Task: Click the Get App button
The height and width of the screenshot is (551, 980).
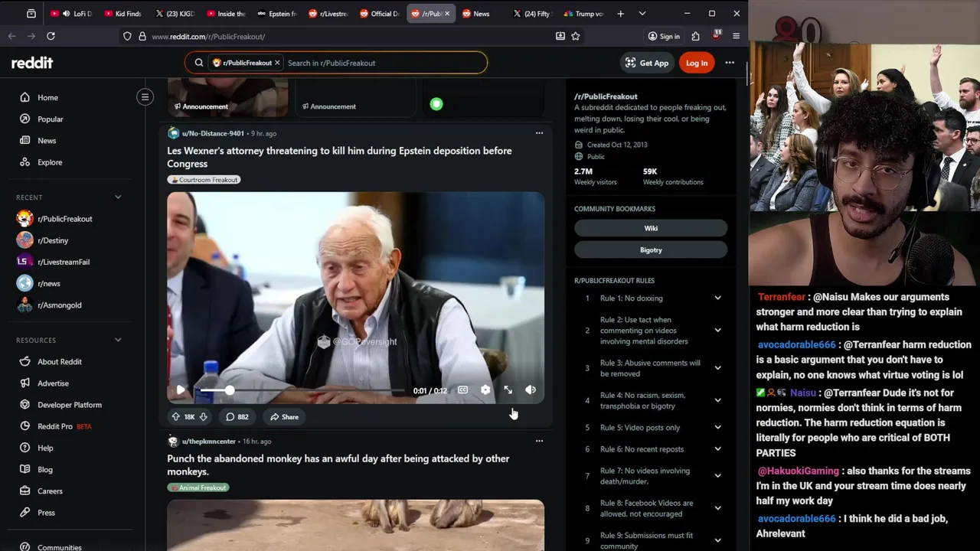Action: [x=647, y=63]
